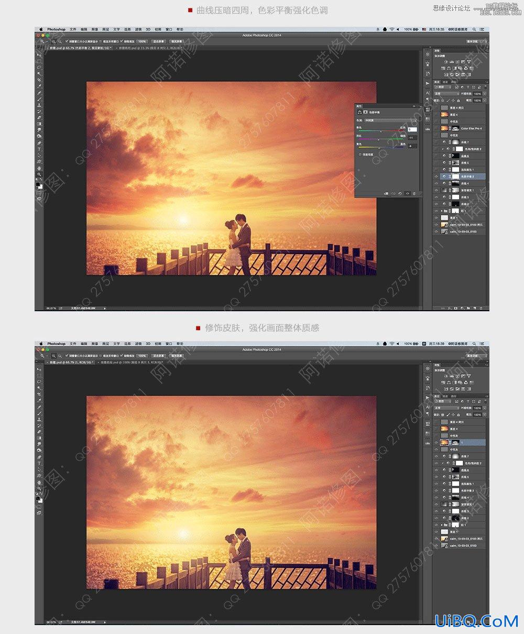Choose the Eraser tool in upper screenshot
The height and width of the screenshot is (634, 524).
[40, 118]
